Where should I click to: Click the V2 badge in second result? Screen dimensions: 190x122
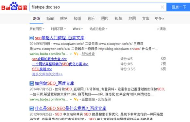[x=76, y=99]
